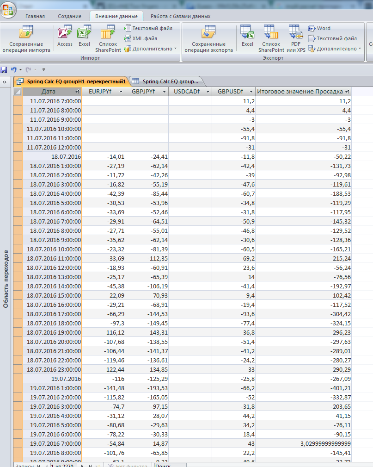This screenshot has width=373, height=467.
Task: Open the EURJPYf column filter dropdown
Action: point(121,92)
